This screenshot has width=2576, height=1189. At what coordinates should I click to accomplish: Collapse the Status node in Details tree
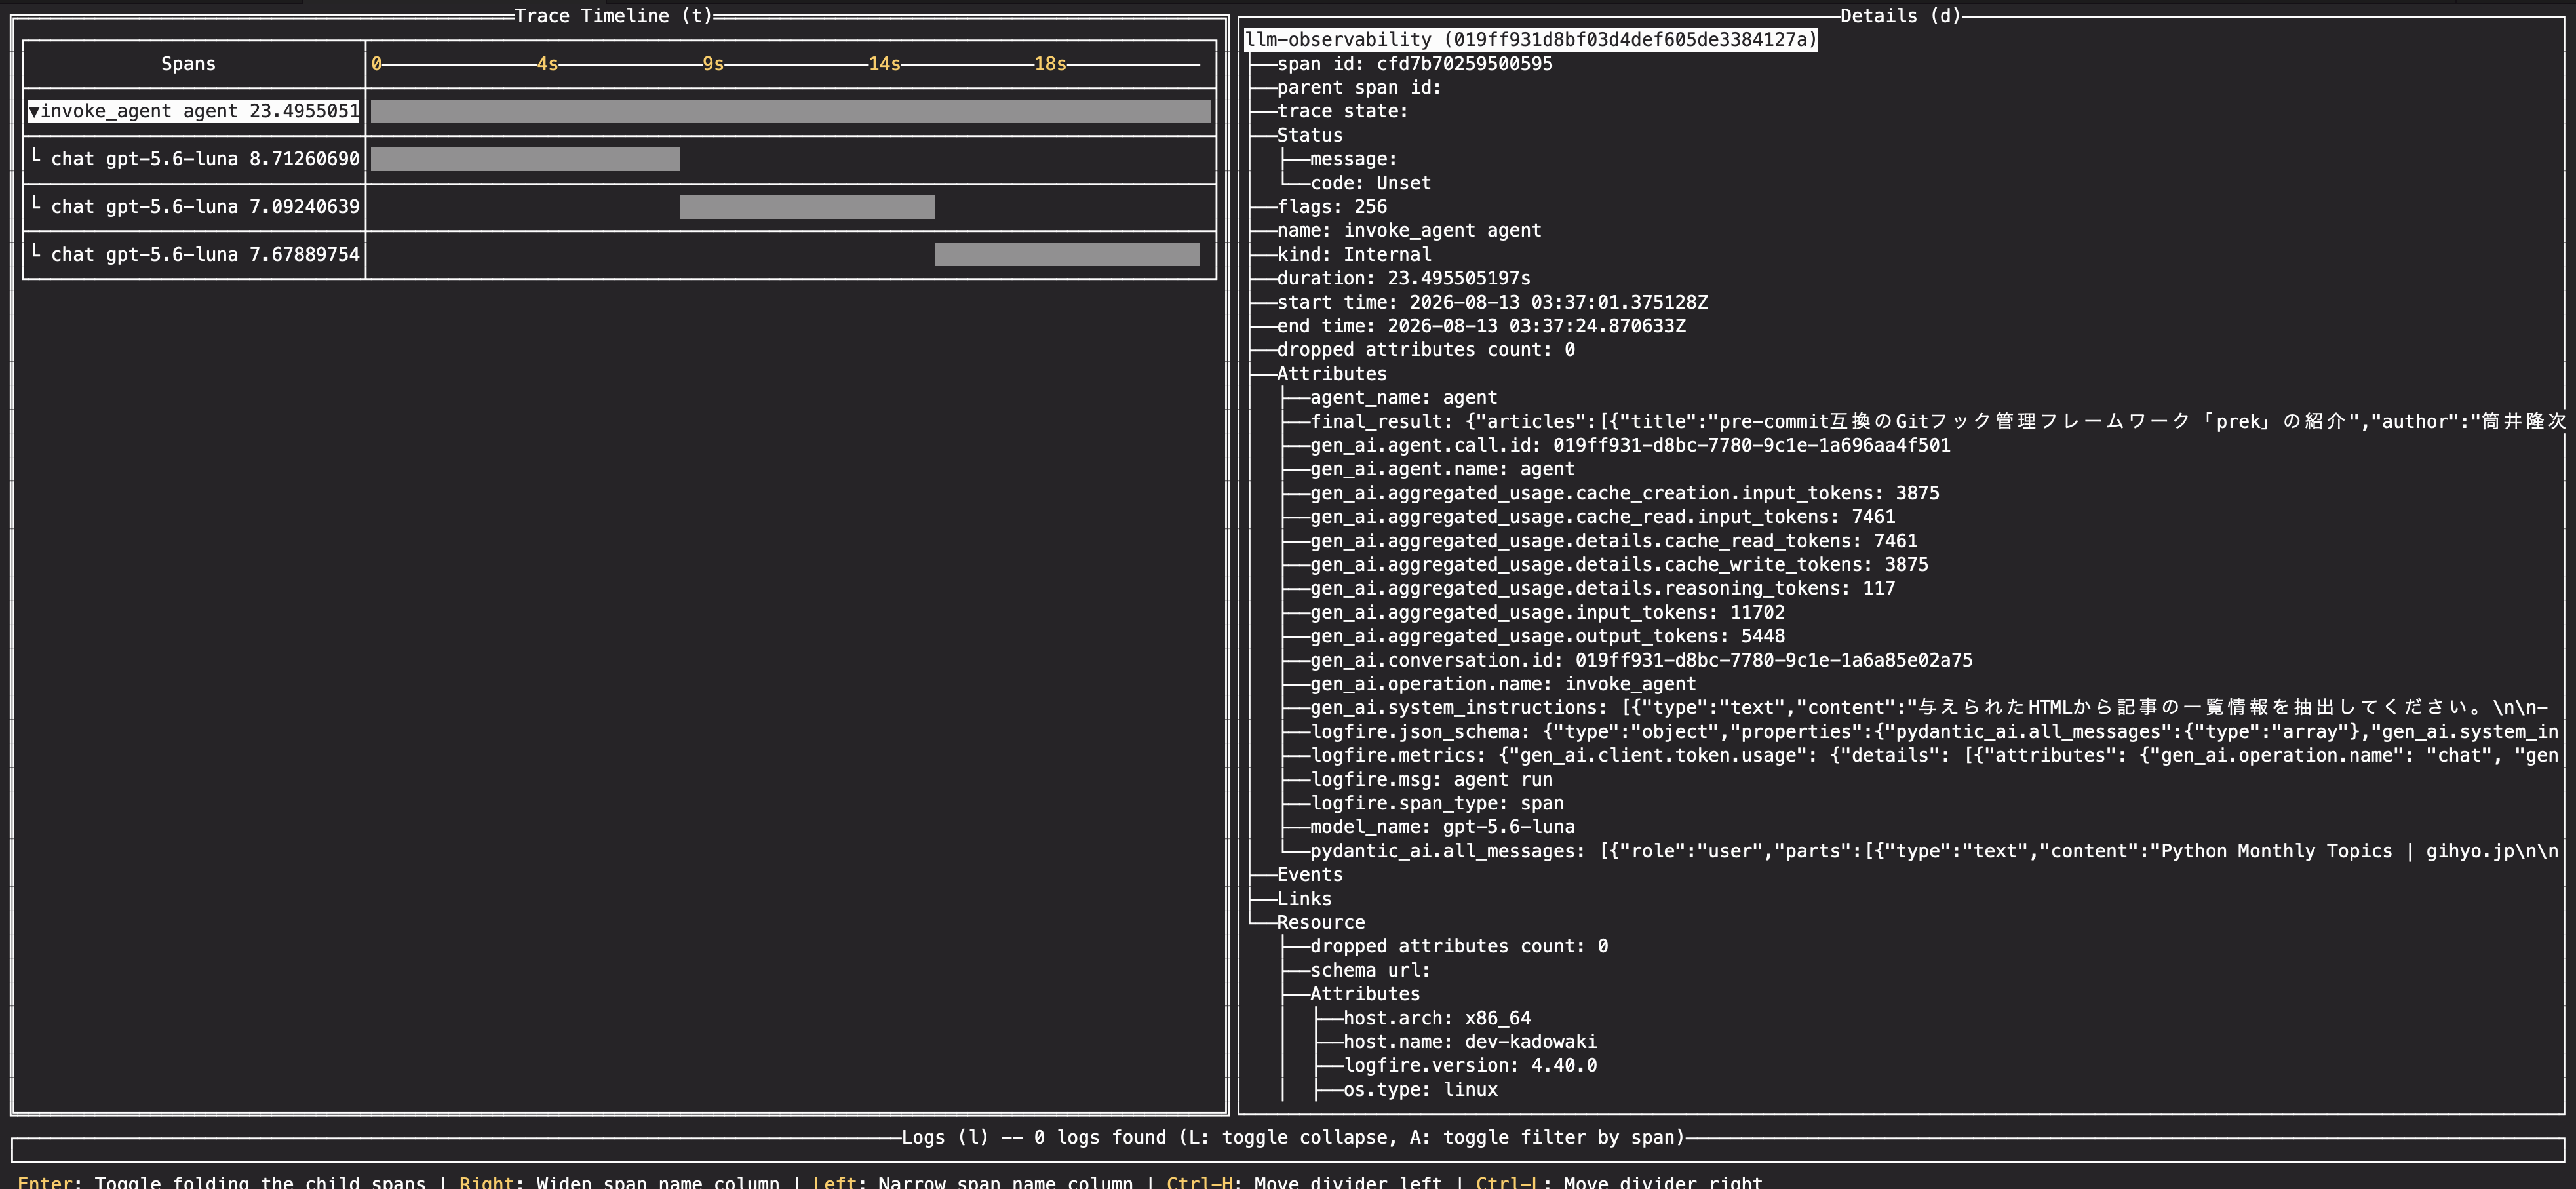tap(1309, 135)
